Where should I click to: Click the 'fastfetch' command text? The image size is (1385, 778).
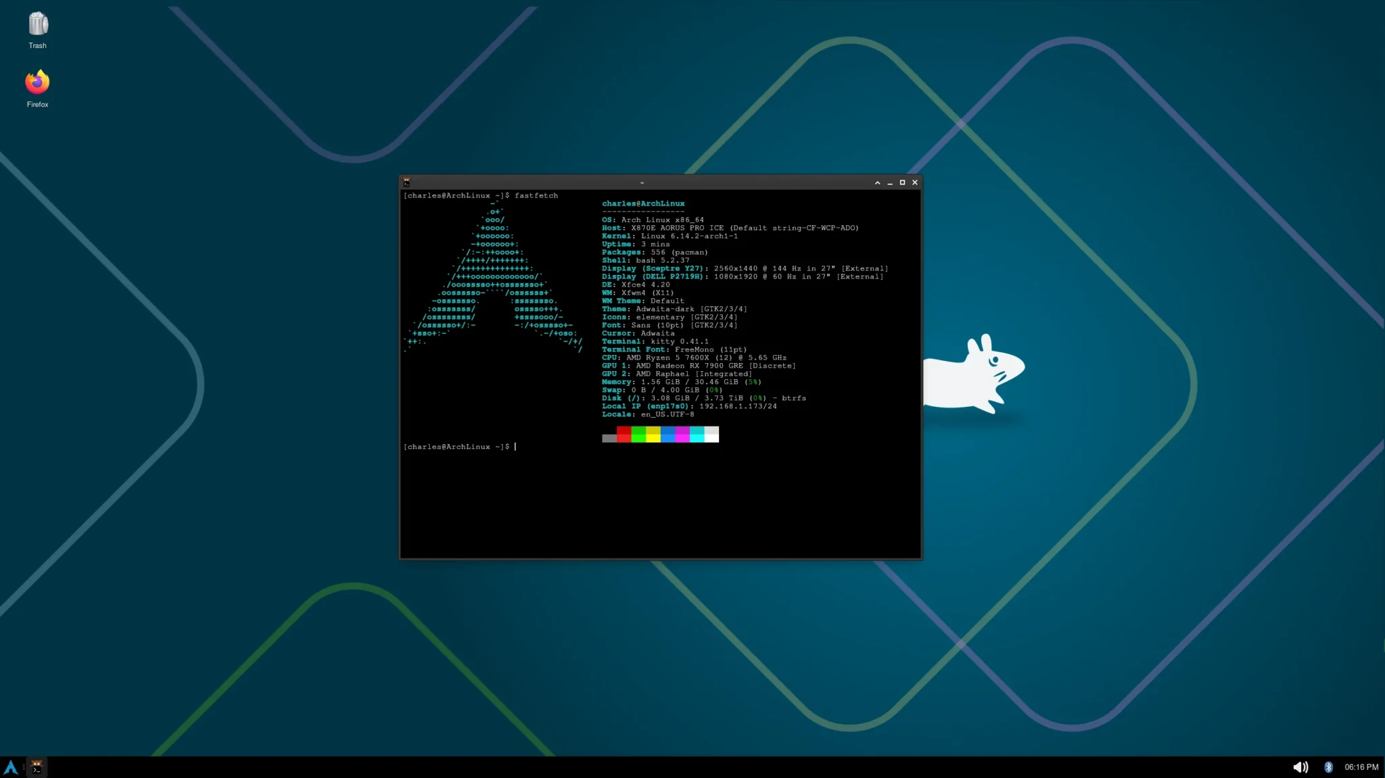(536, 195)
